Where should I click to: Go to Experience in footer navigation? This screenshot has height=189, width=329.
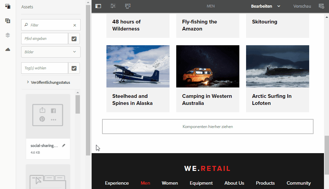tap(117, 183)
